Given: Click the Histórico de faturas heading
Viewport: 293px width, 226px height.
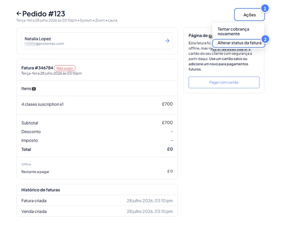Looking at the screenshot, I should click(41, 190).
